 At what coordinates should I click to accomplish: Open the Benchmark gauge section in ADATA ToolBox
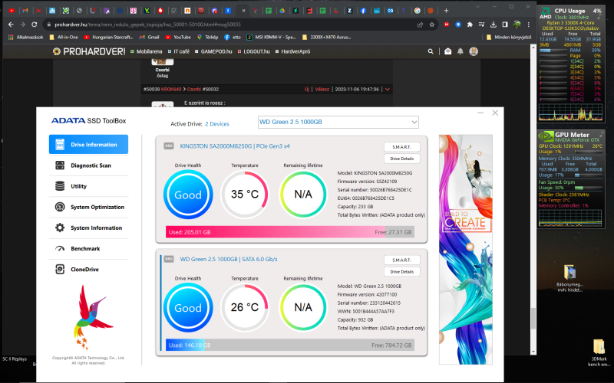tap(88, 248)
